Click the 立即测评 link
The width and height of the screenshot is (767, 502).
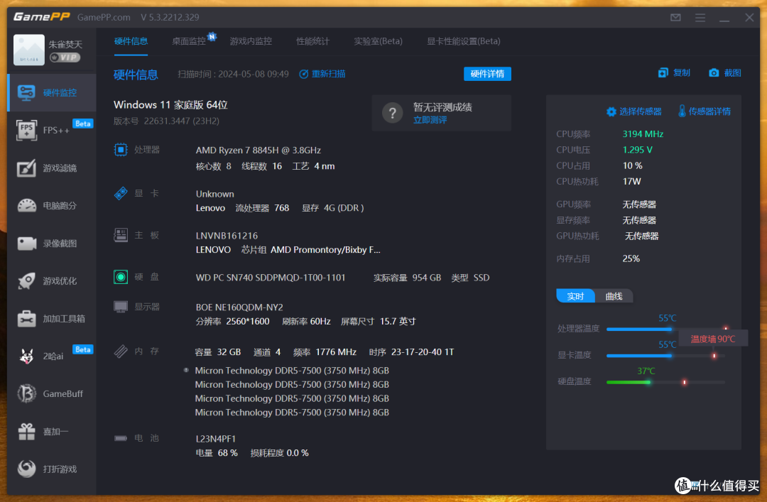(x=430, y=120)
